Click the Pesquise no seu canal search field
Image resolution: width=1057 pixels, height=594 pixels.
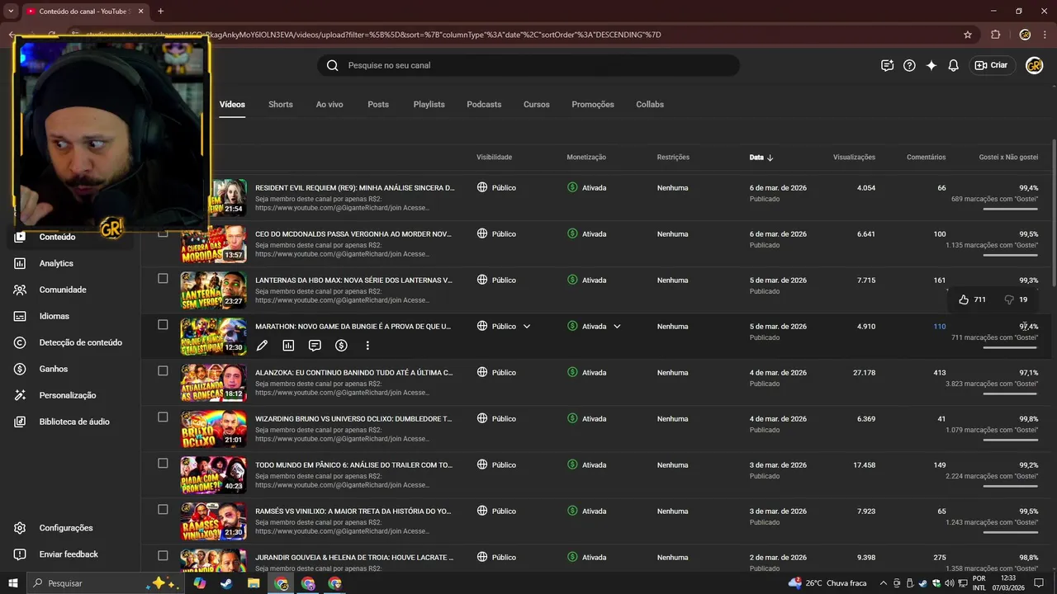(528, 65)
